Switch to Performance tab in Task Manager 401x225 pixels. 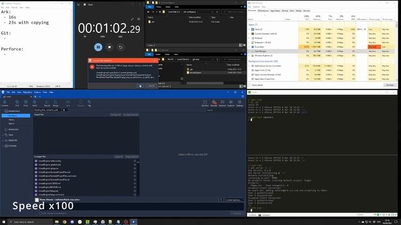tap(263, 11)
